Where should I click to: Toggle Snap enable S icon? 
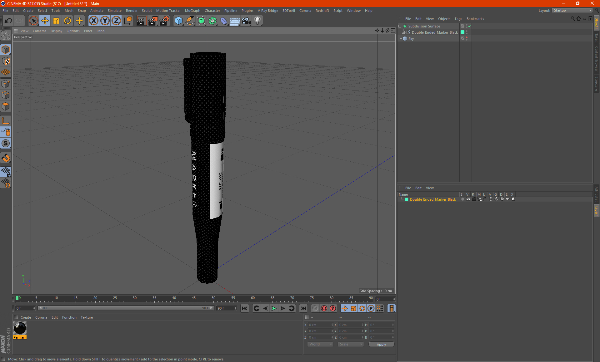click(6, 144)
